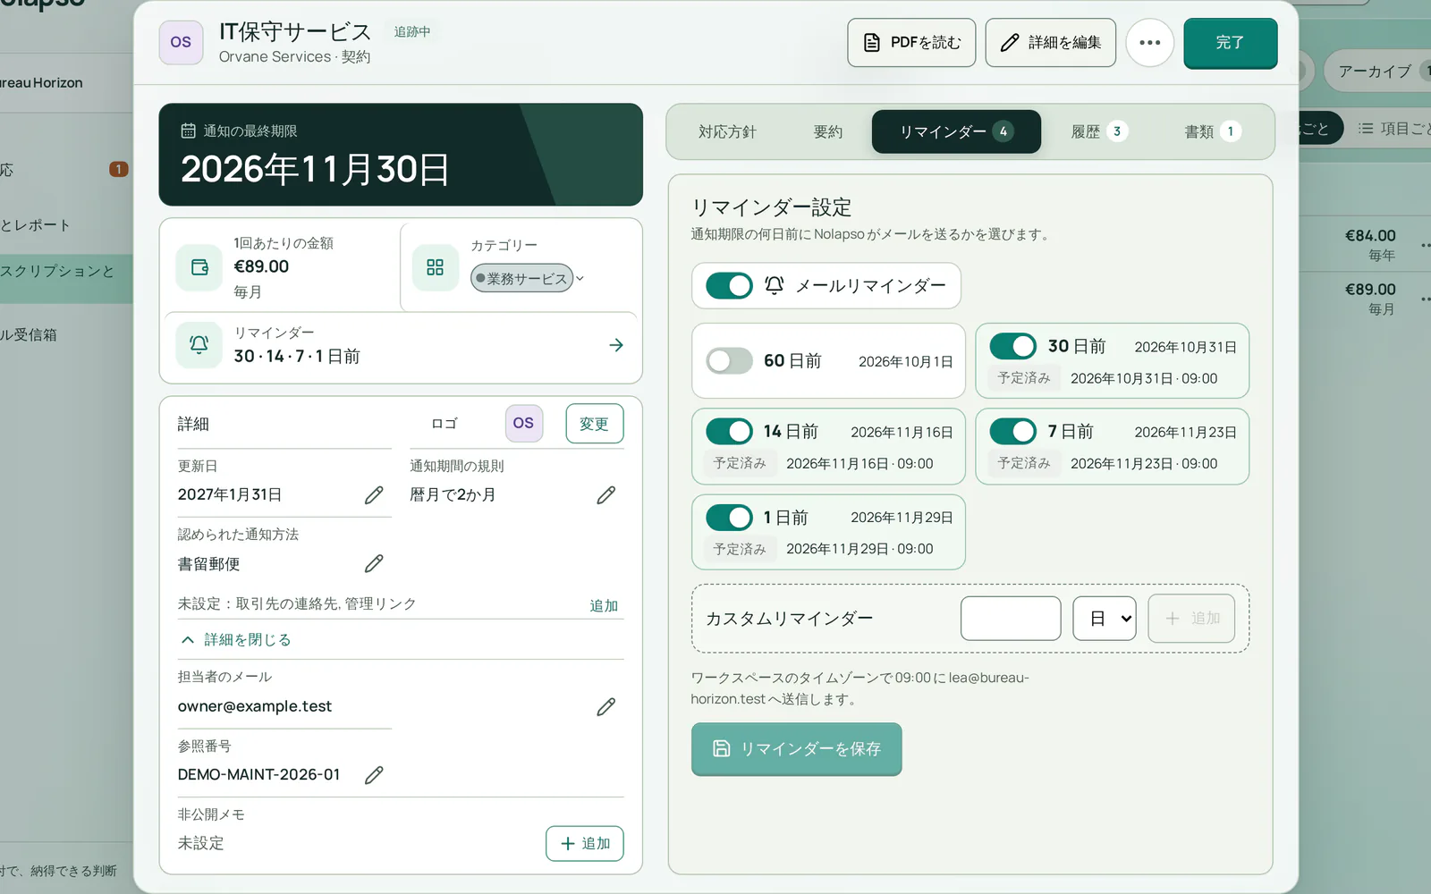Click the wallet icon next to €89.00

click(199, 267)
